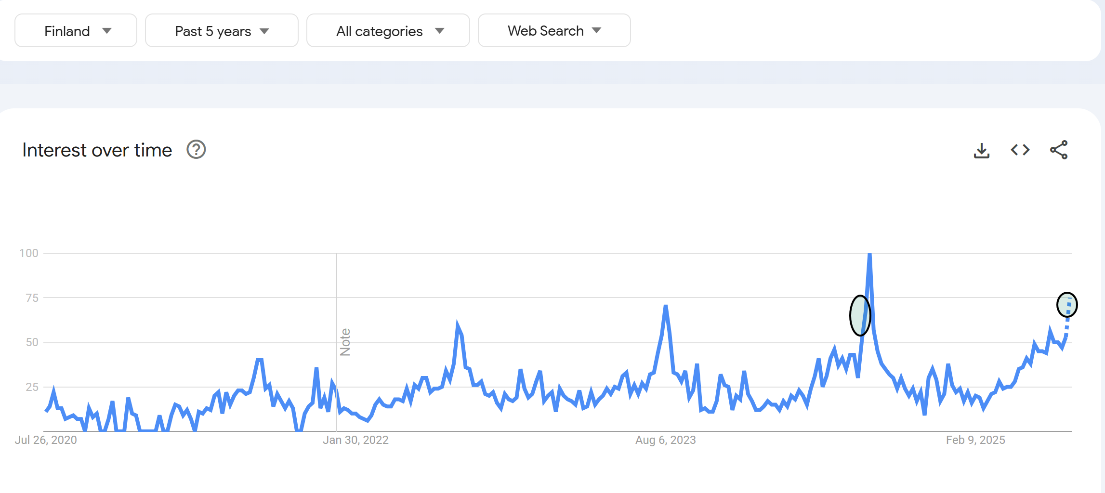Click the Web Search dropdown arrow
Viewport: 1105px width, 493px height.
pos(596,30)
